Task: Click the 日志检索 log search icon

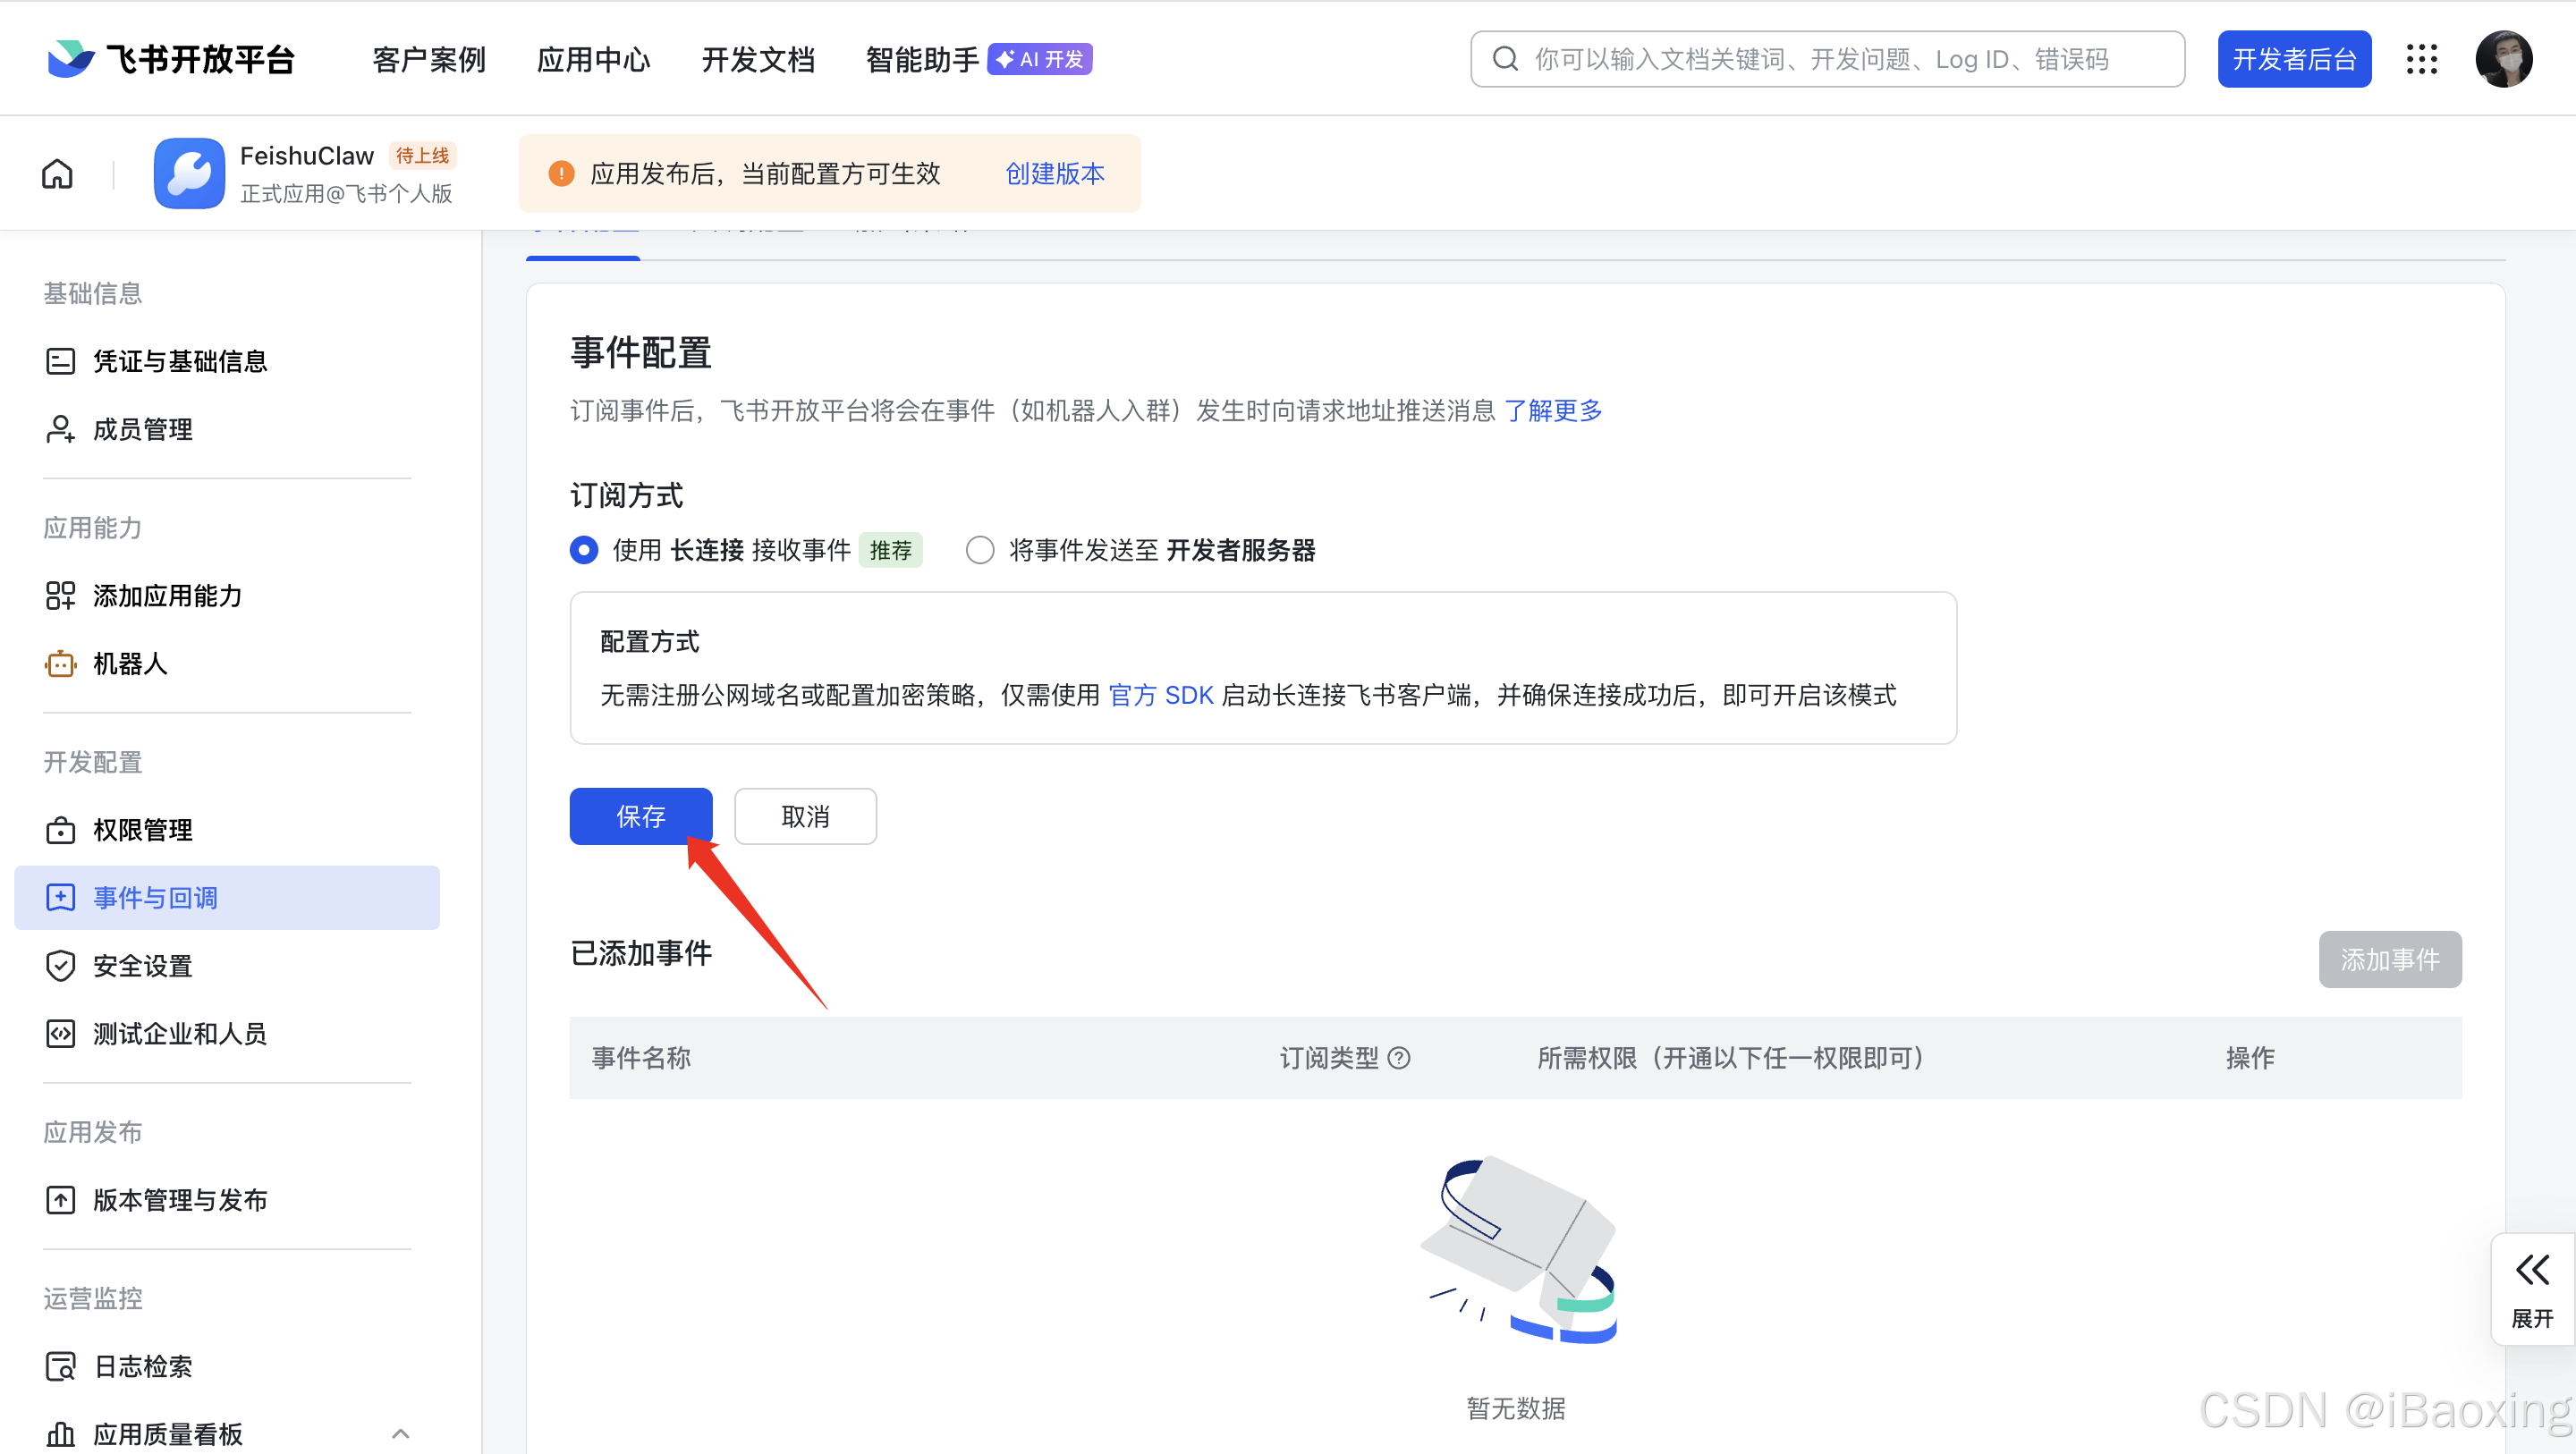Action: click(62, 1366)
